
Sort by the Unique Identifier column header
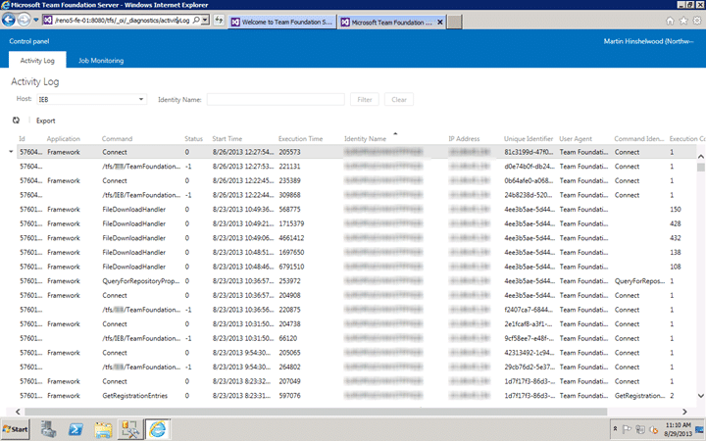[x=529, y=138]
